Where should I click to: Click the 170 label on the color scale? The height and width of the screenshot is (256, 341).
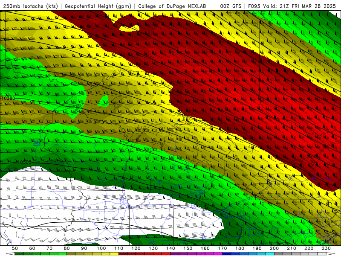[x=223, y=248]
